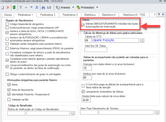The image size is (166, 122).
Task: Click Rotina de Verificação description field
Action: [48, 113]
